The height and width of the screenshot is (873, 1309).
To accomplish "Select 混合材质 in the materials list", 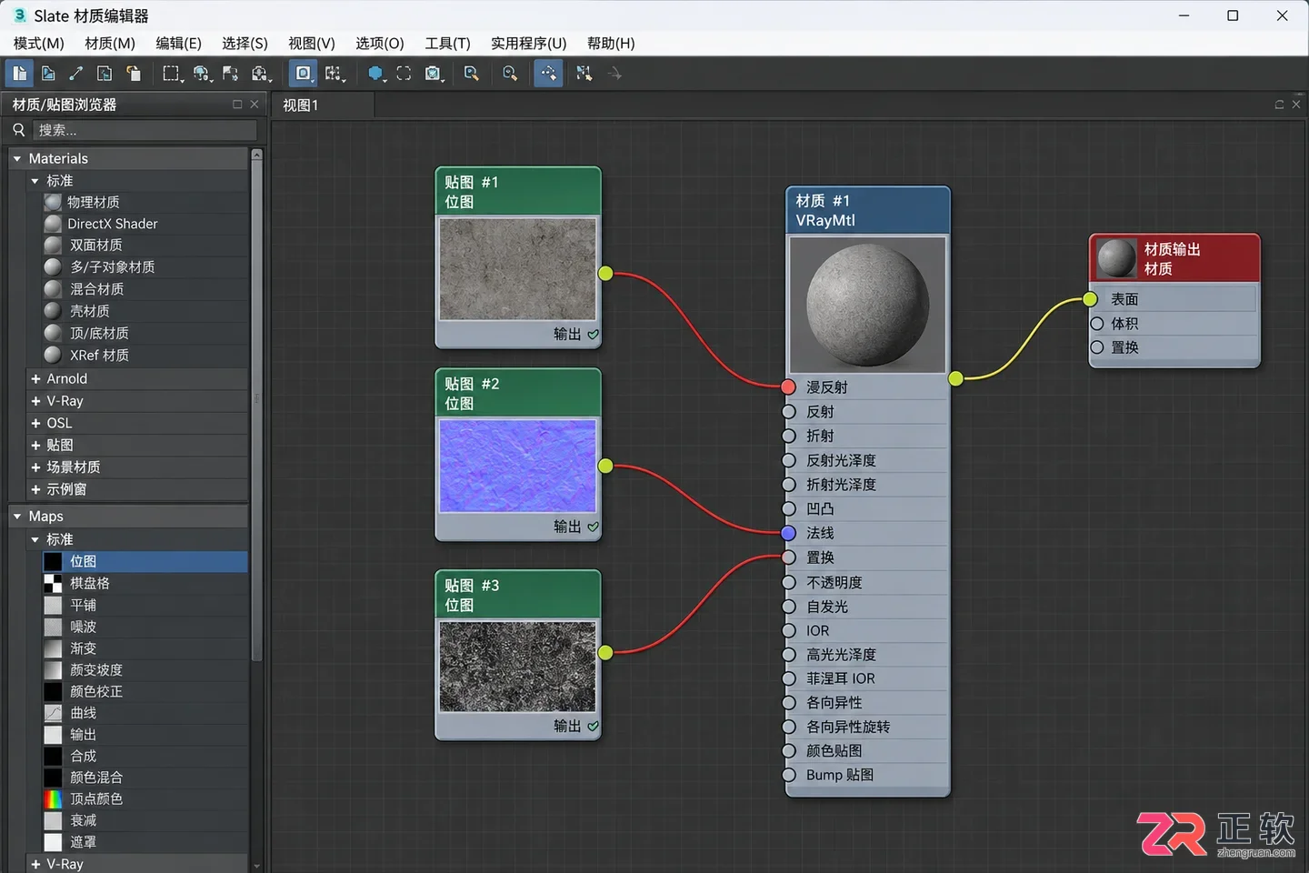I will pyautogui.click(x=145, y=289).
